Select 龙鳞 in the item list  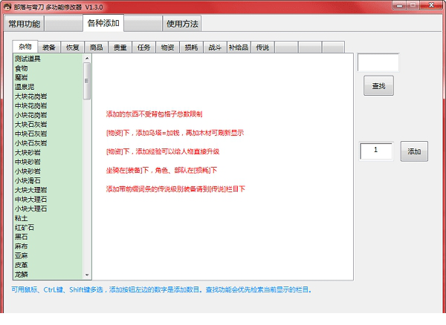click(x=48, y=275)
